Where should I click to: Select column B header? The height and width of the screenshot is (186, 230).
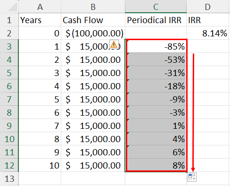93,7
